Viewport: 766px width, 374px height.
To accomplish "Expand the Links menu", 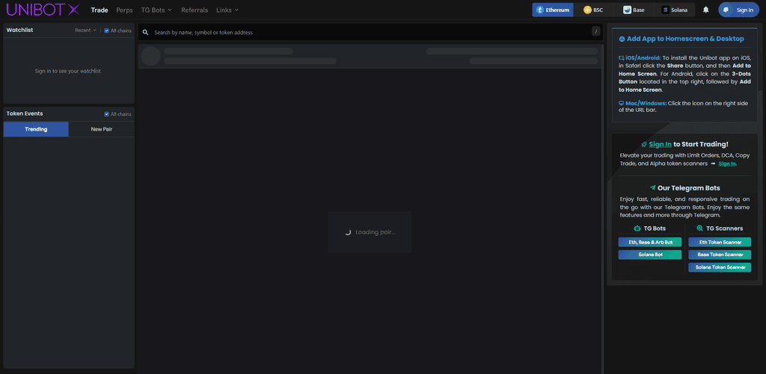I will pyautogui.click(x=227, y=10).
